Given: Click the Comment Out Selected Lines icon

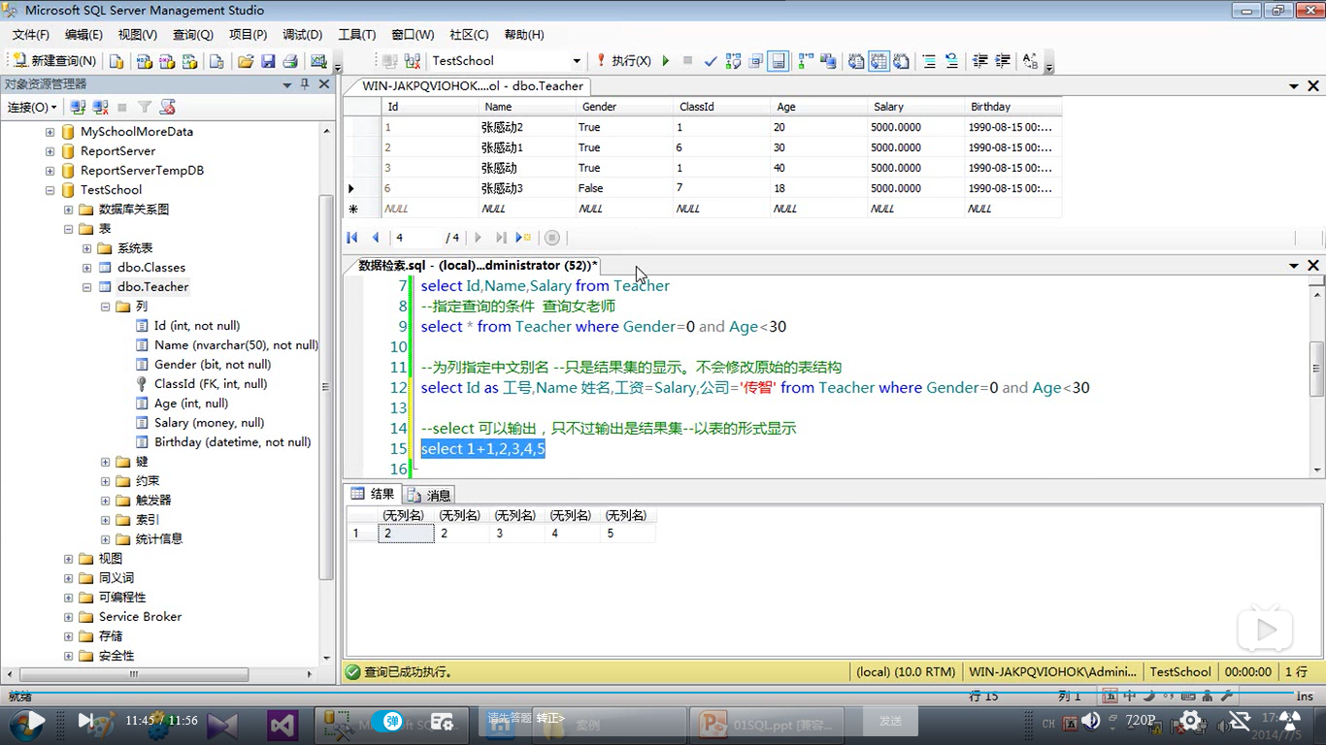Looking at the screenshot, I should [929, 60].
